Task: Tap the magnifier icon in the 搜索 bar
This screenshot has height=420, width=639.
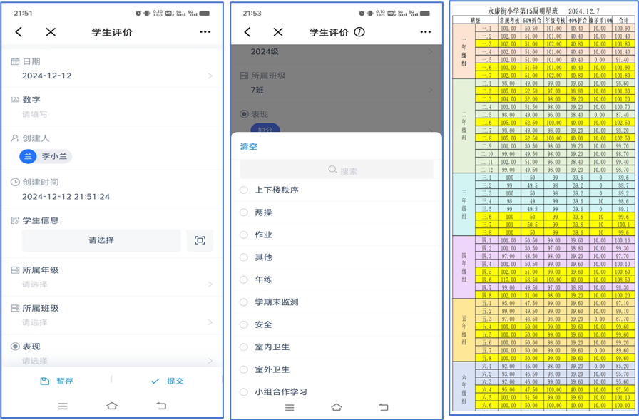Action: [332, 170]
